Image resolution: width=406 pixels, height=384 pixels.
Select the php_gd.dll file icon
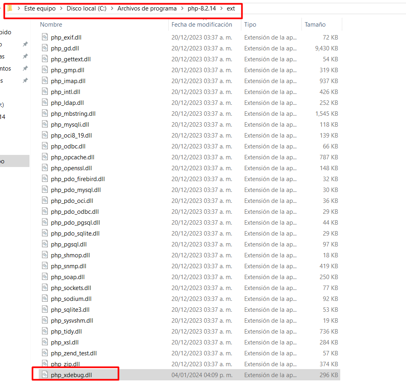coord(45,48)
